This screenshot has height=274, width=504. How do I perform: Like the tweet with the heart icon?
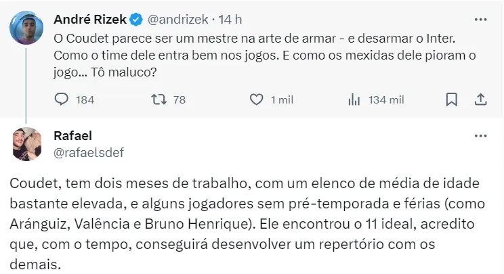[x=257, y=99]
